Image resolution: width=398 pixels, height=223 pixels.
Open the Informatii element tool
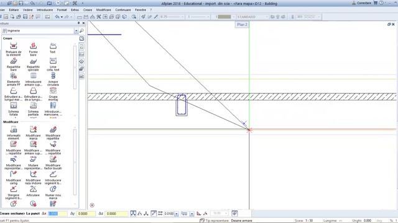tap(14, 133)
